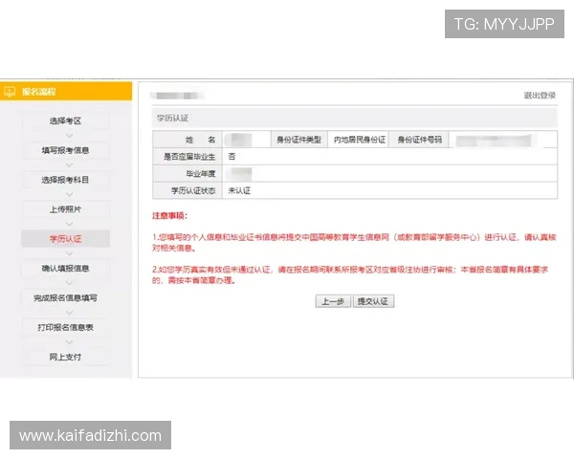Open the 网上支付 step

tap(65, 357)
